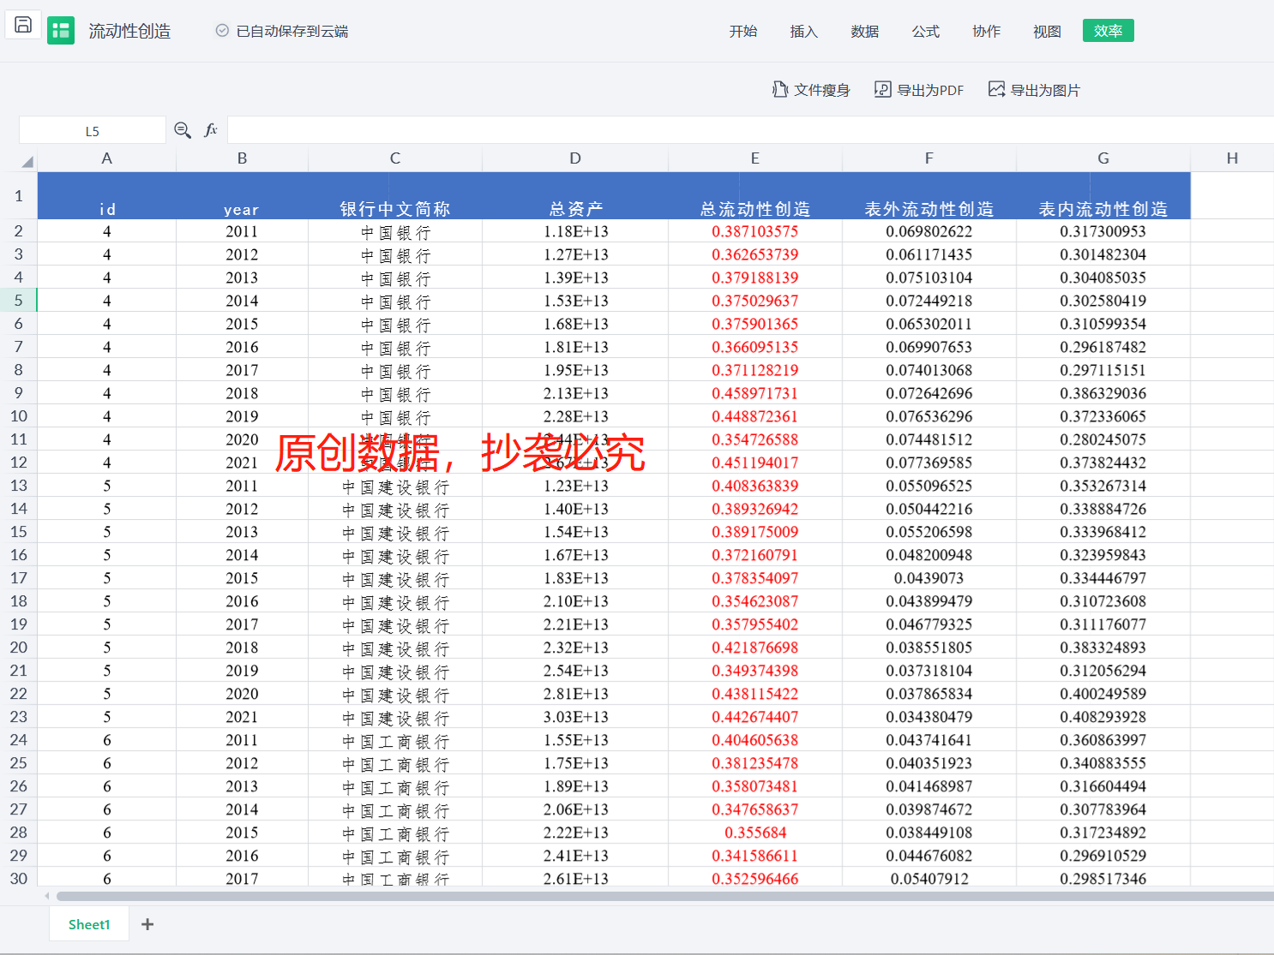Click cell with value 0.05407912
This screenshot has height=955, width=1274.
[x=929, y=879]
